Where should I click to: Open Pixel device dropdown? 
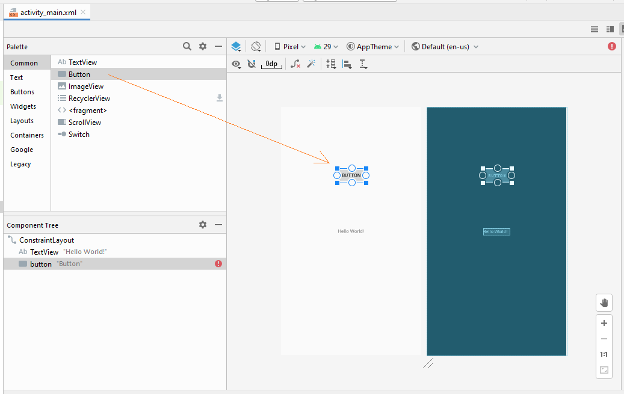click(289, 47)
